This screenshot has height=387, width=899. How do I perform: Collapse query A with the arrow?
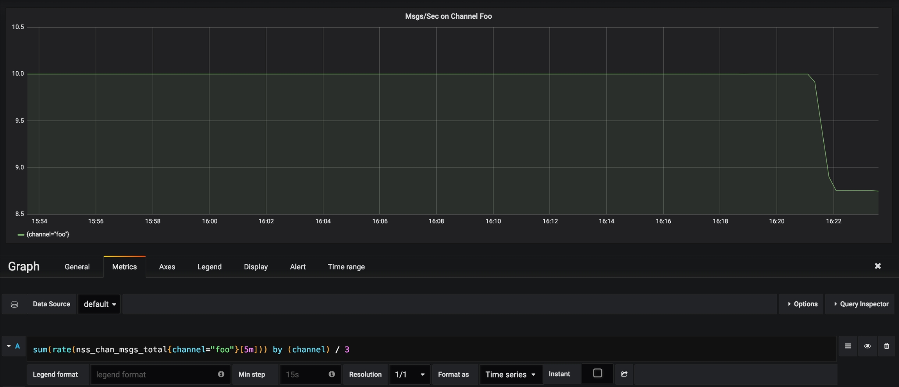(x=9, y=346)
